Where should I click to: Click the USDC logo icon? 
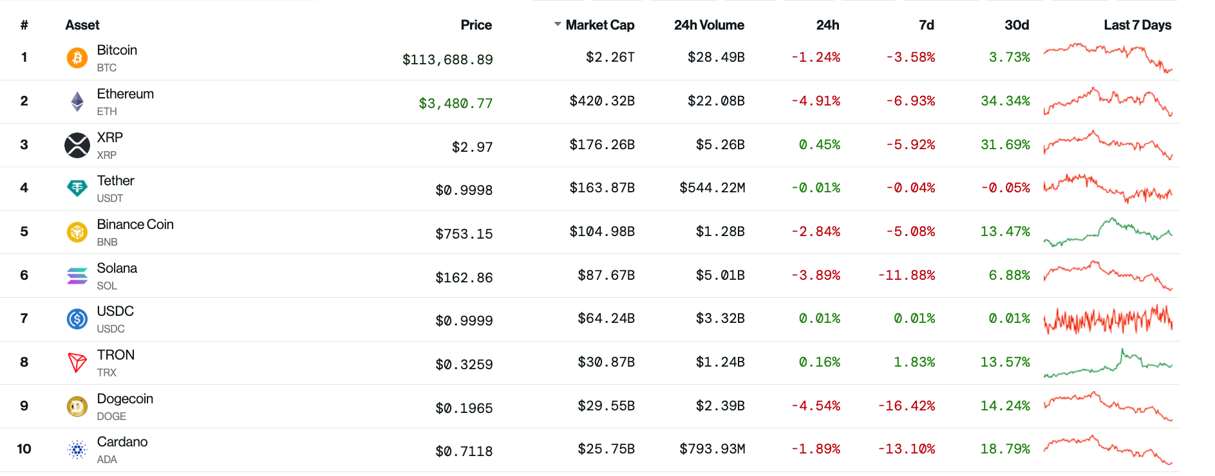77,319
